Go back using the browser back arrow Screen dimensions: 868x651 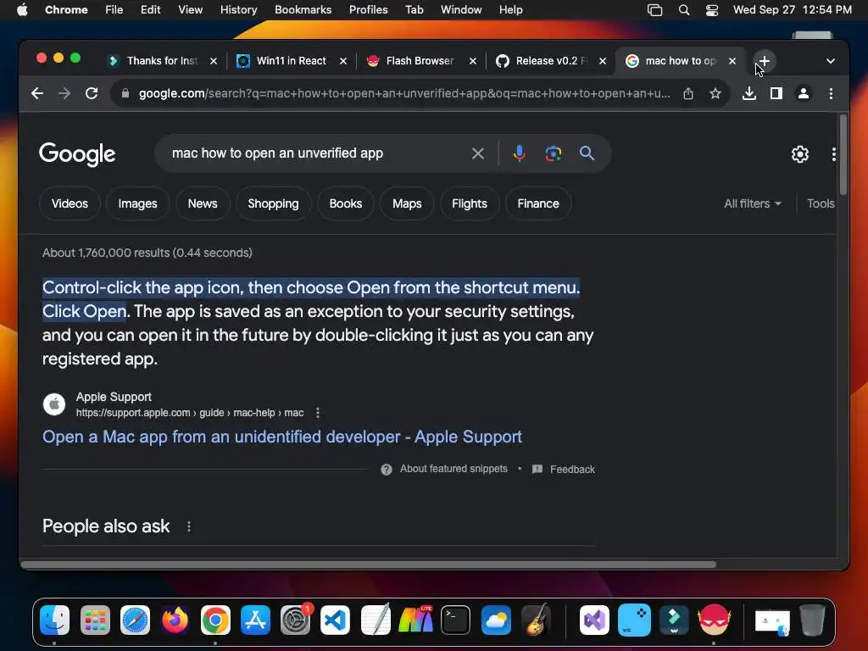click(37, 93)
